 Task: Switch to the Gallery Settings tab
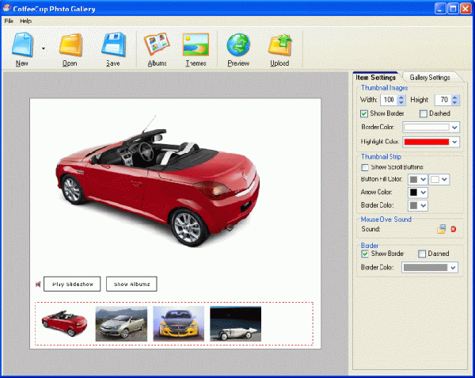430,77
